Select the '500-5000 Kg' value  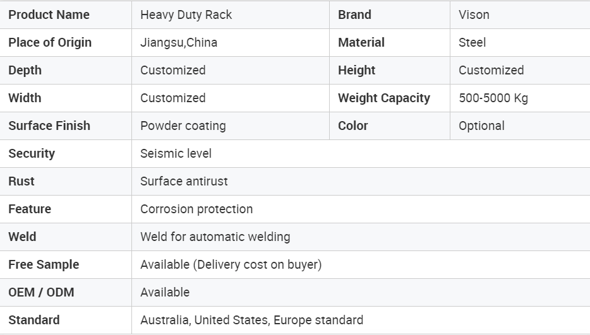493,98
